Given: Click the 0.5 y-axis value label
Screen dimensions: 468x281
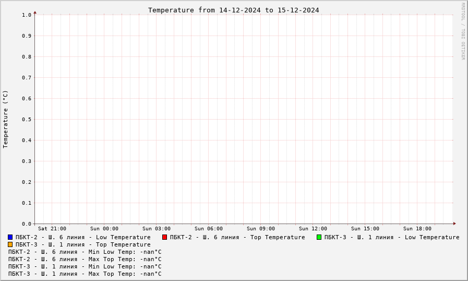Looking at the screenshot, I should 27,119.
